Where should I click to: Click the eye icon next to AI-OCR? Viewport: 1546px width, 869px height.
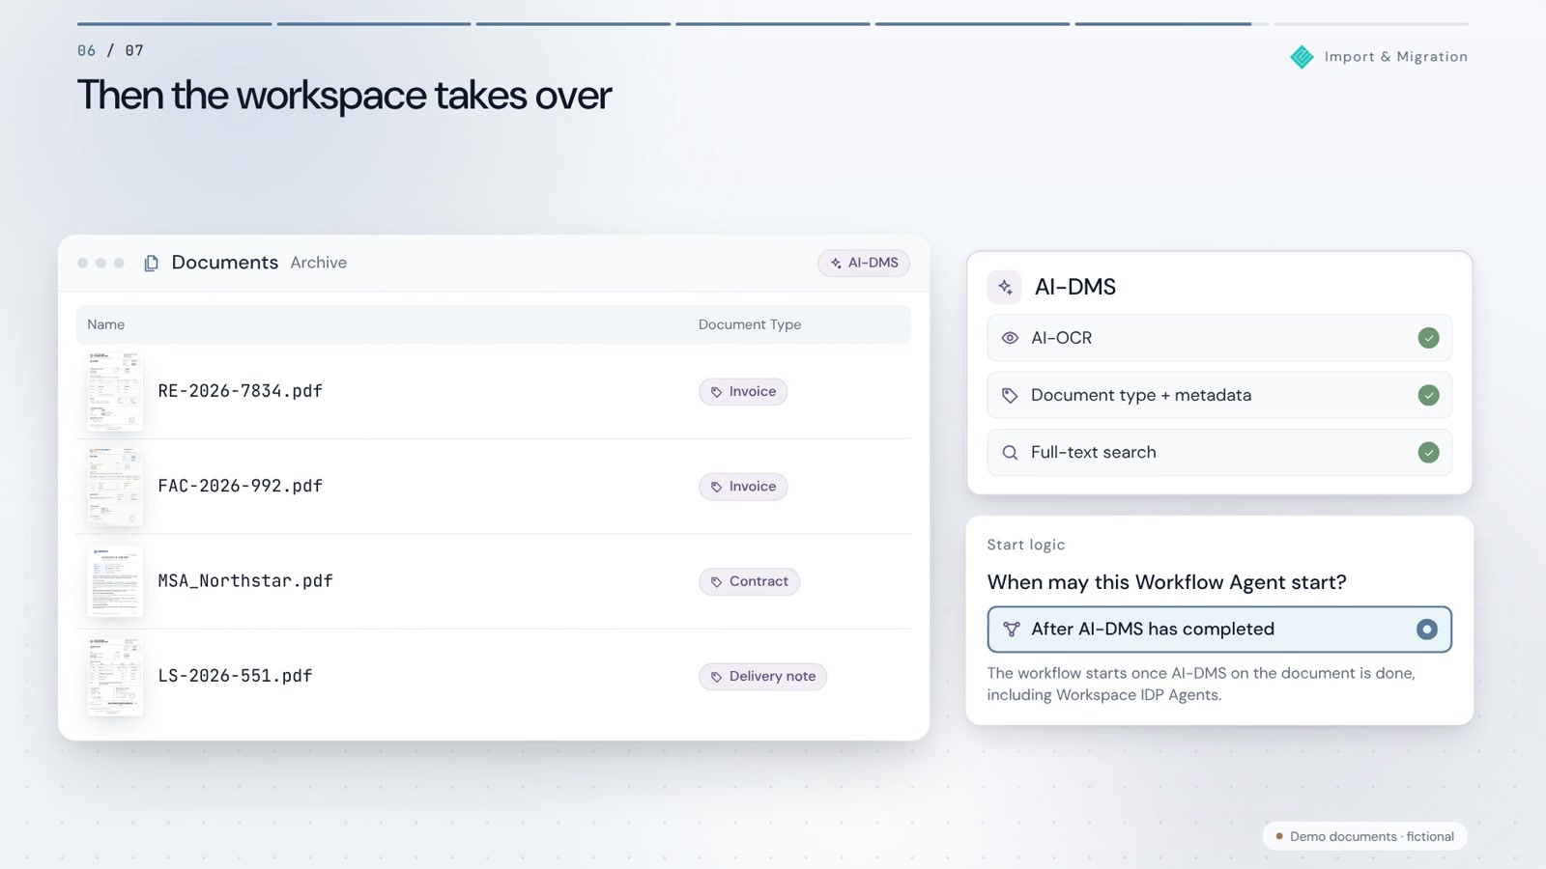[x=1010, y=338]
